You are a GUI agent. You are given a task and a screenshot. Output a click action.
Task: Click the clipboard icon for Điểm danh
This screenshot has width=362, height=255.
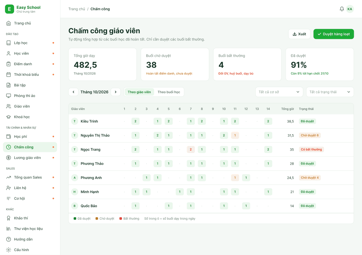coord(8,64)
